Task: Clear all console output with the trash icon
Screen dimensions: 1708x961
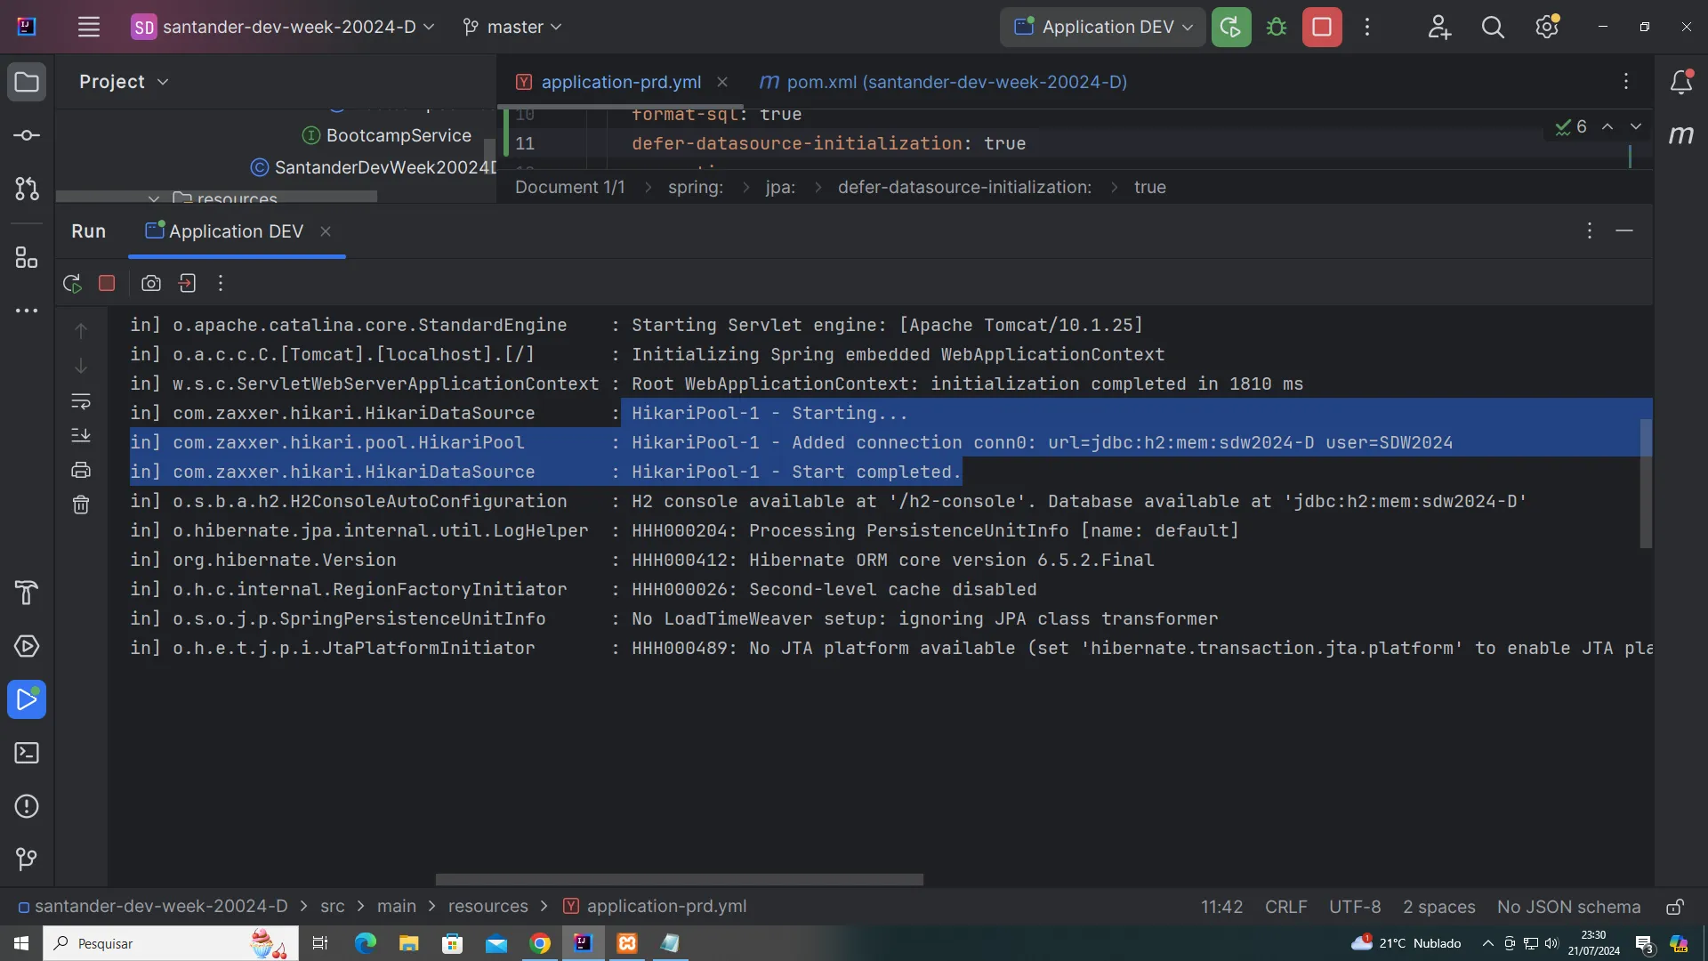Action: pos(81,505)
